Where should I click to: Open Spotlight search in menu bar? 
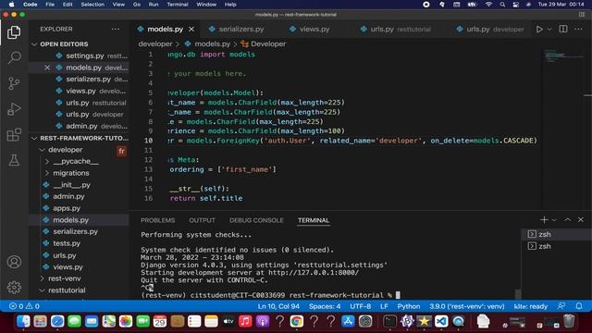(x=502, y=5)
